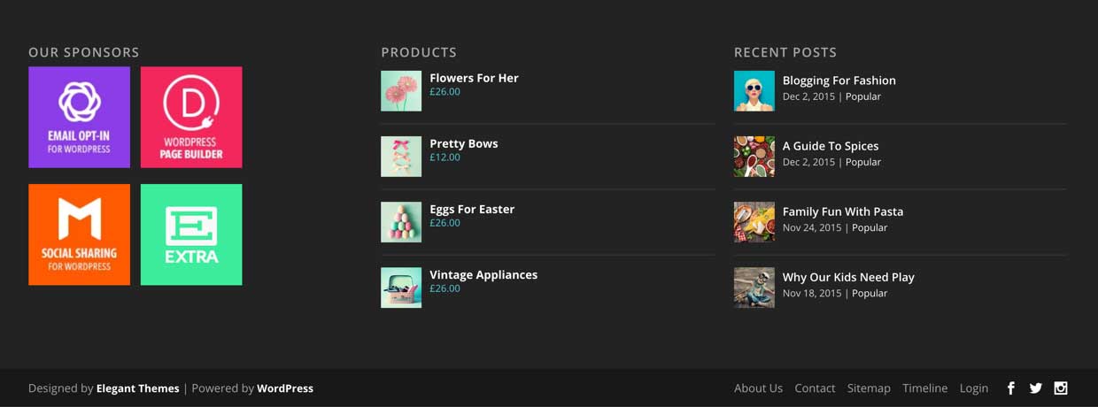Open the Facebook social icon
This screenshot has height=407, width=1098.
pos(1010,388)
